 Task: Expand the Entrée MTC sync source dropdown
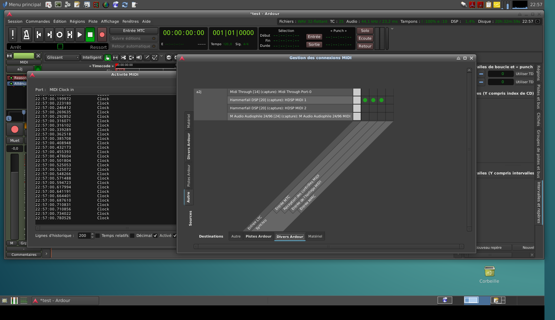pos(134,31)
